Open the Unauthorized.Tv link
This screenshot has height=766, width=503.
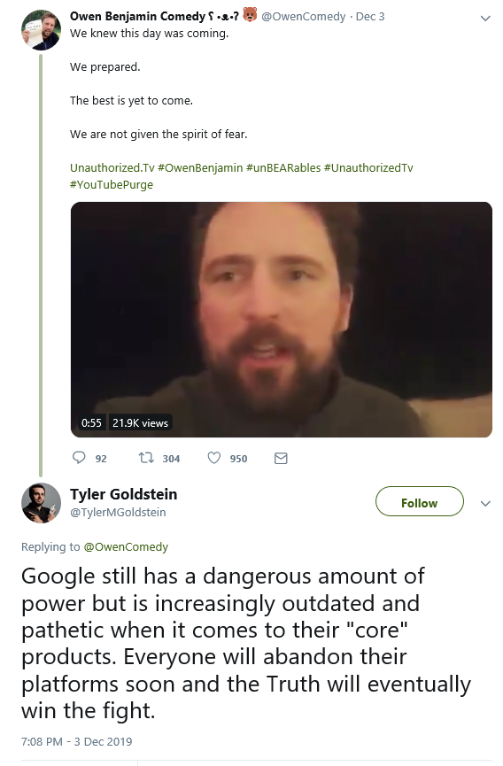point(112,167)
